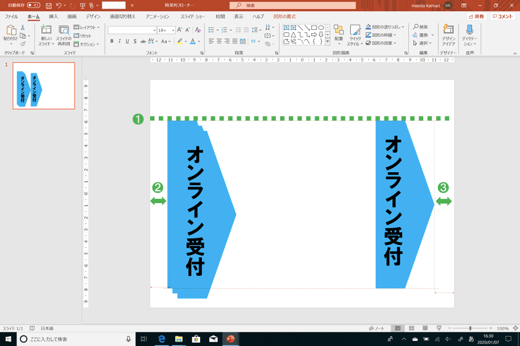Toggle bold formatting
Image resolution: width=520 pixels, height=346 pixels.
coord(112,41)
